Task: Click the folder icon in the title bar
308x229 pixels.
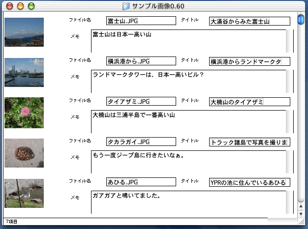Action: click(126, 6)
